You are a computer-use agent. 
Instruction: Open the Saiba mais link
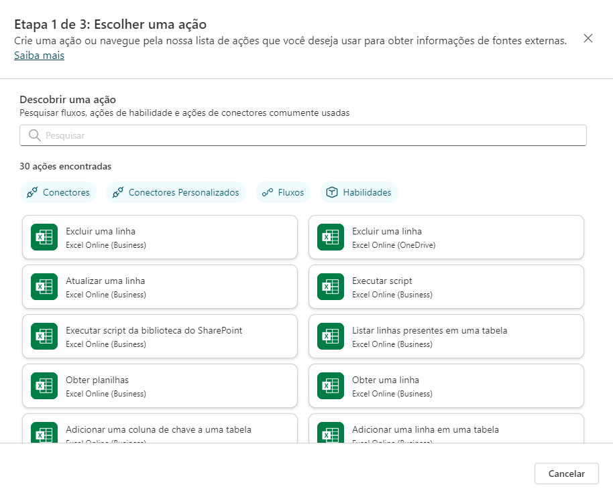[39, 56]
